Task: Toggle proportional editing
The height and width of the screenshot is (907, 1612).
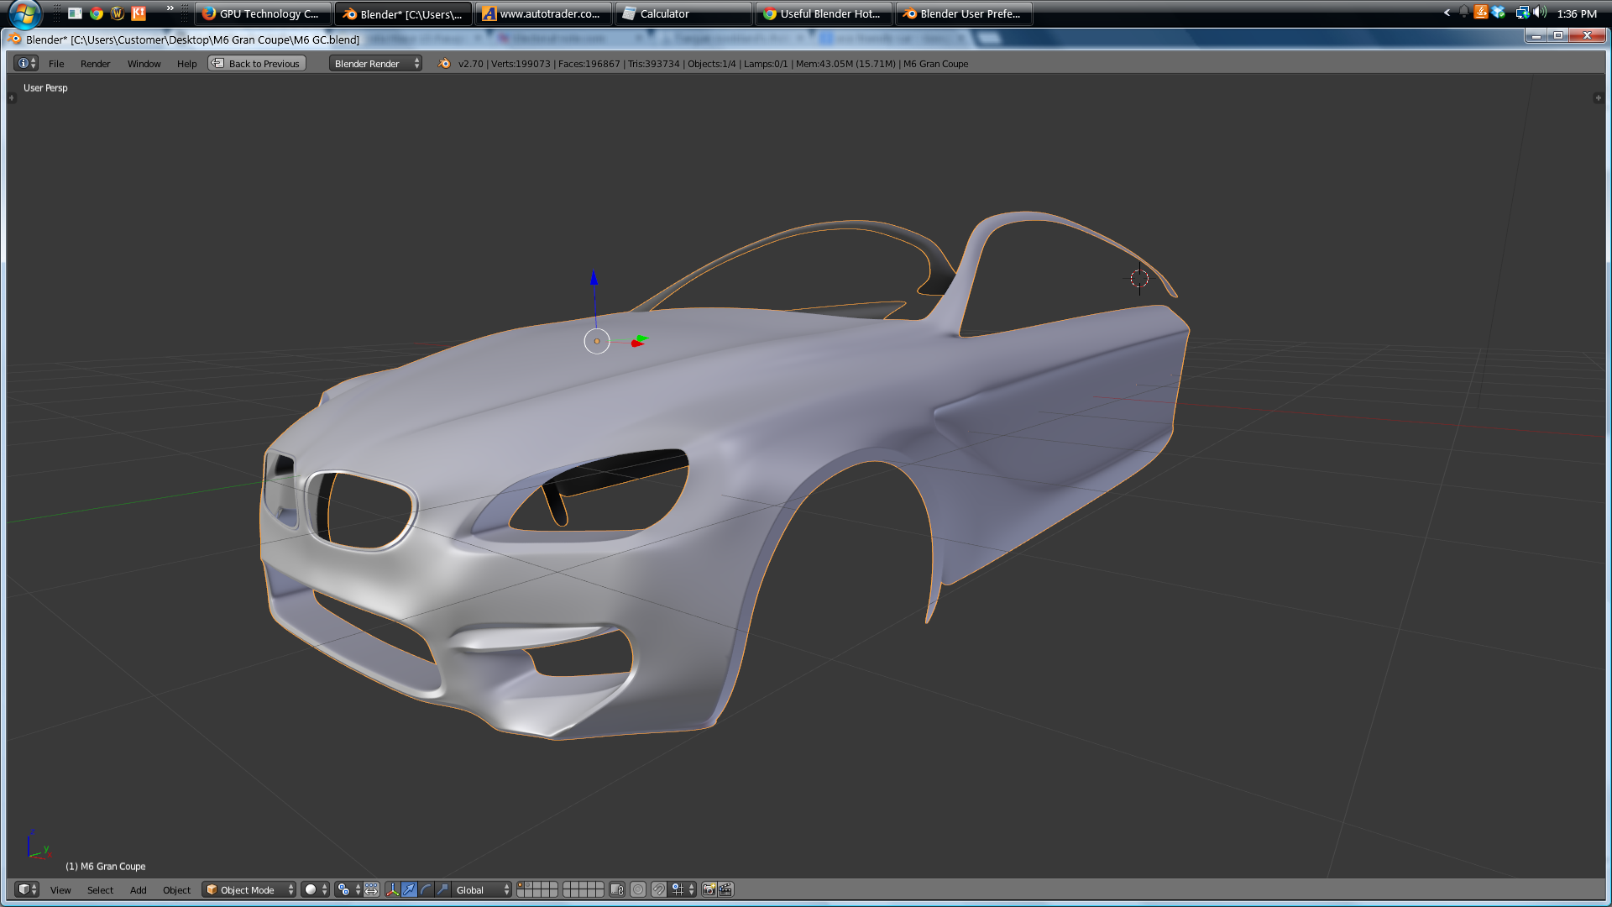Action: (638, 890)
